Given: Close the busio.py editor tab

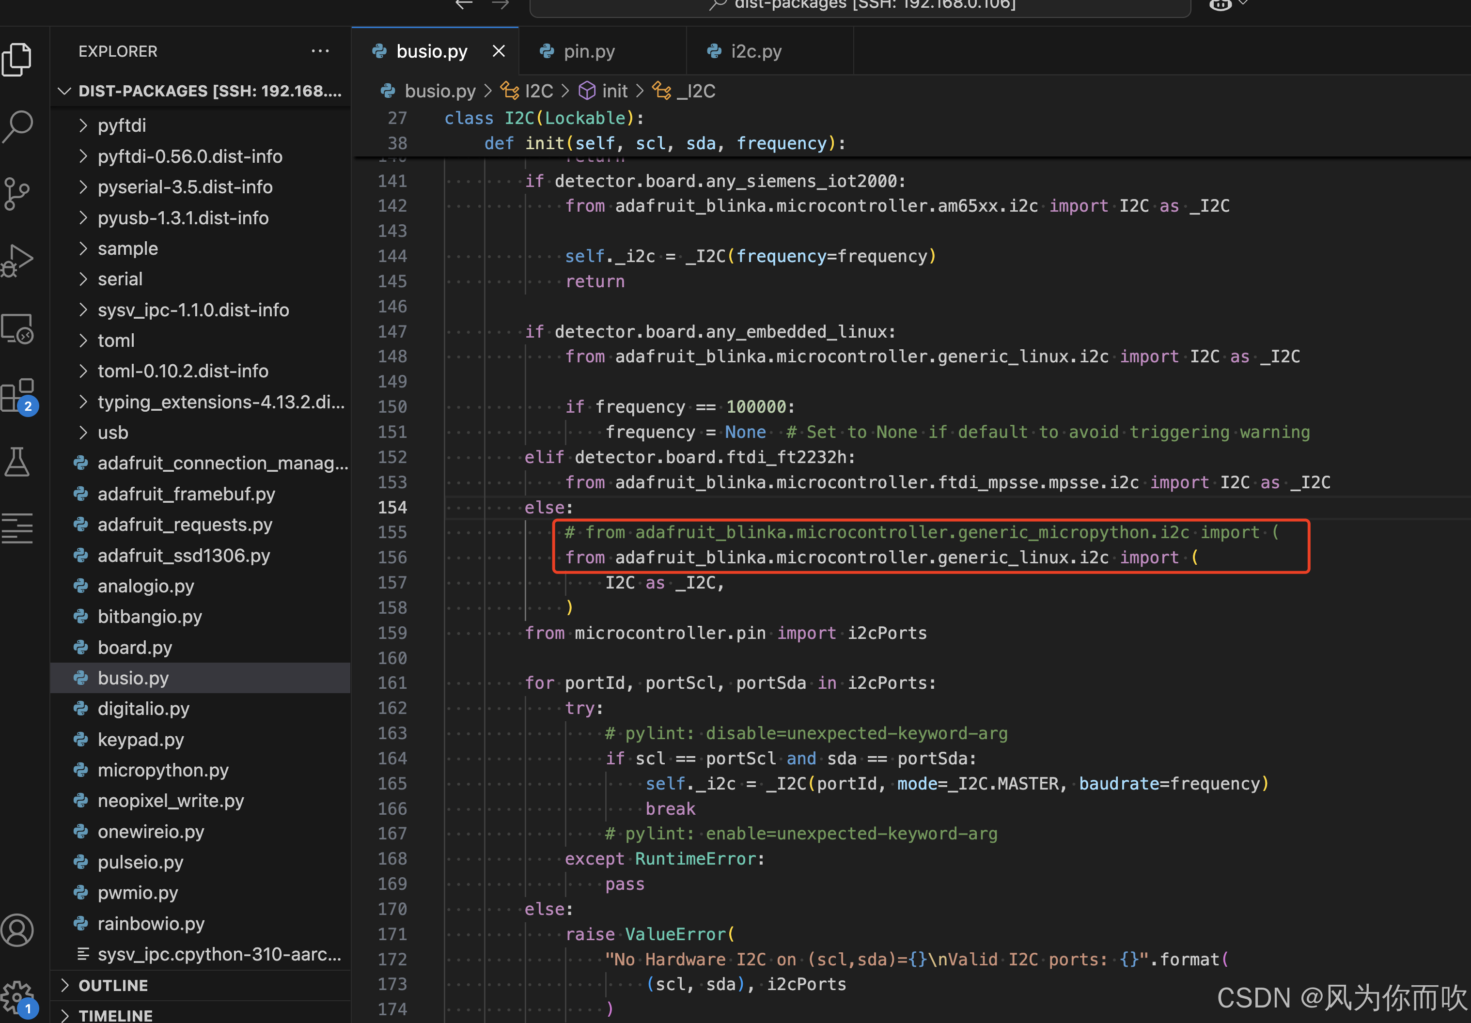Looking at the screenshot, I should [x=499, y=51].
